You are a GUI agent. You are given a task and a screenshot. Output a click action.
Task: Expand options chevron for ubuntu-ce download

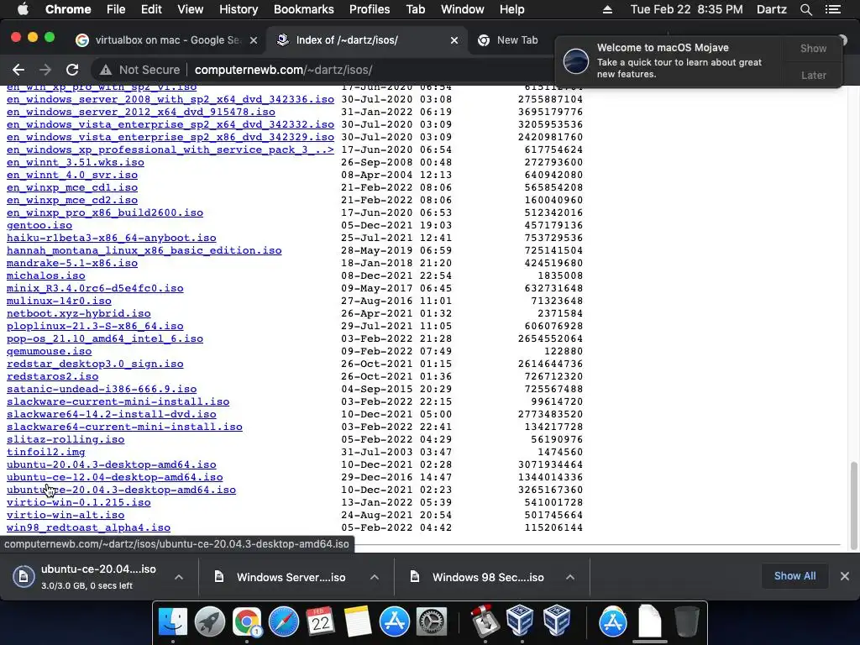pyautogui.click(x=179, y=577)
